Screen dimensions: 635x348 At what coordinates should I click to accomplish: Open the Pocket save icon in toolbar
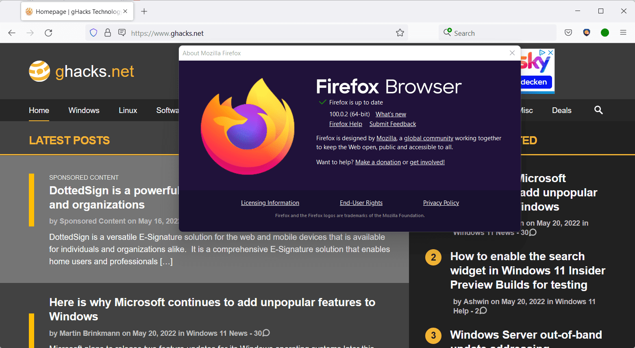568,33
